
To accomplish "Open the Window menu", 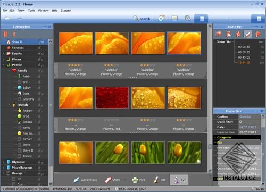I will pos(43,11).
